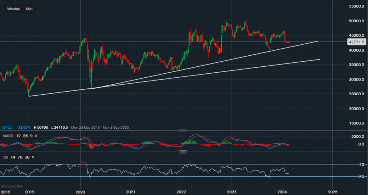Remove the RSI indicator with its X
368x195 pixels.
(33, 157)
